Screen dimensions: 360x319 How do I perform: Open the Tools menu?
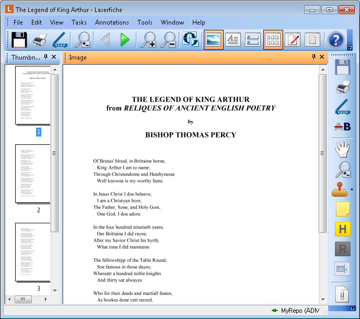click(145, 22)
